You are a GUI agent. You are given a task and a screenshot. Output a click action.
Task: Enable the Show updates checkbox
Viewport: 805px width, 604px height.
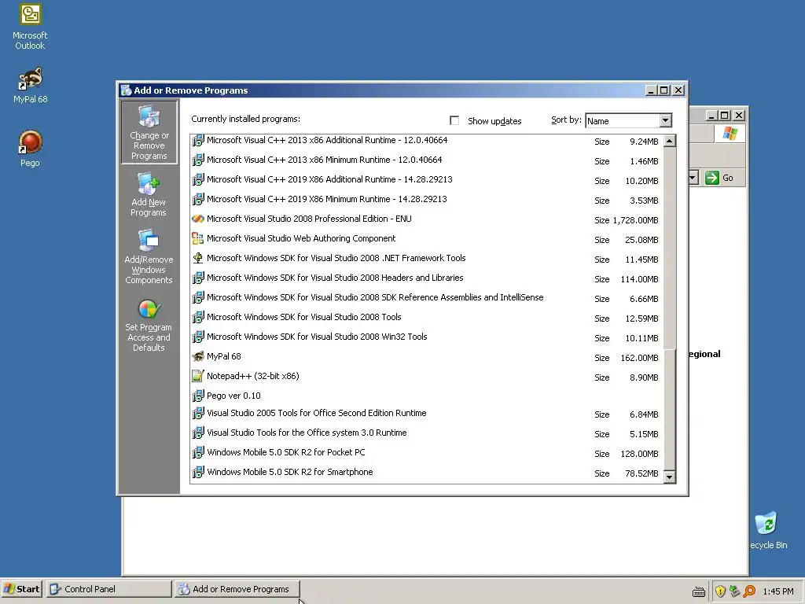[454, 120]
